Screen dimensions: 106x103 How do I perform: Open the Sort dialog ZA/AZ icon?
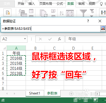pos(70,13)
